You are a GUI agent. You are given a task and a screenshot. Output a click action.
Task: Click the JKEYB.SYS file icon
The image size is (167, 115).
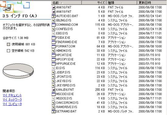pos(53,81)
